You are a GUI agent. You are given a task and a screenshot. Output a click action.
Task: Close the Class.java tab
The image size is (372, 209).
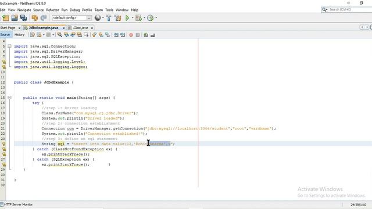click(92, 28)
